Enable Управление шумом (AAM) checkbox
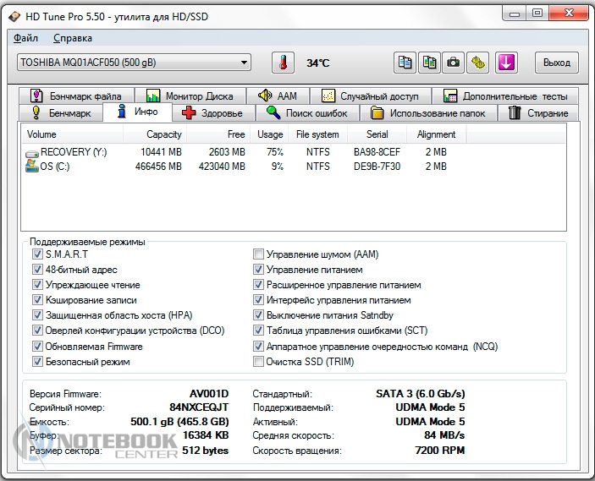This screenshot has width=595, height=481. [259, 254]
